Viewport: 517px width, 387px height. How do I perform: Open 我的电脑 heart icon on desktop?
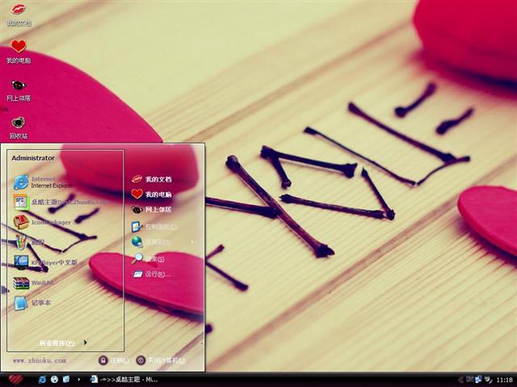[x=19, y=52]
